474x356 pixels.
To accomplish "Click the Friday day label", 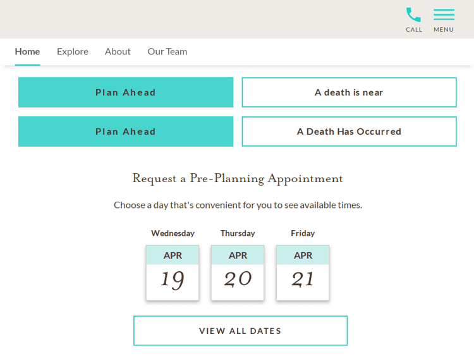I will point(303,233).
